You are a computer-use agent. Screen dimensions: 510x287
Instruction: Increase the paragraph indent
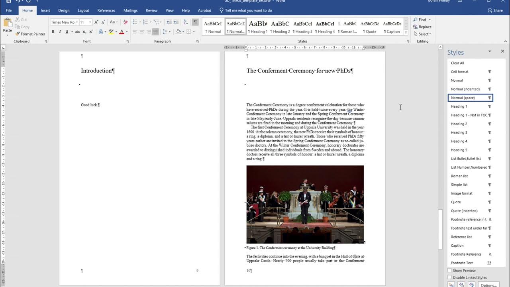[x=176, y=22]
